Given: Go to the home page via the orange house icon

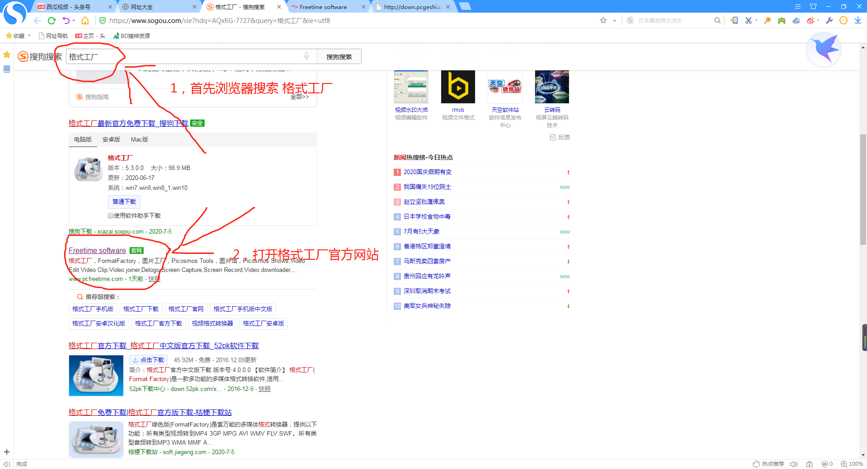Looking at the screenshot, I should tap(85, 21).
